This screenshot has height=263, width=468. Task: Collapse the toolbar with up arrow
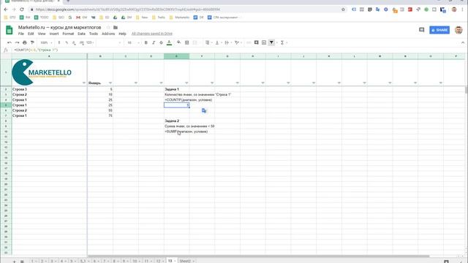coord(463,42)
